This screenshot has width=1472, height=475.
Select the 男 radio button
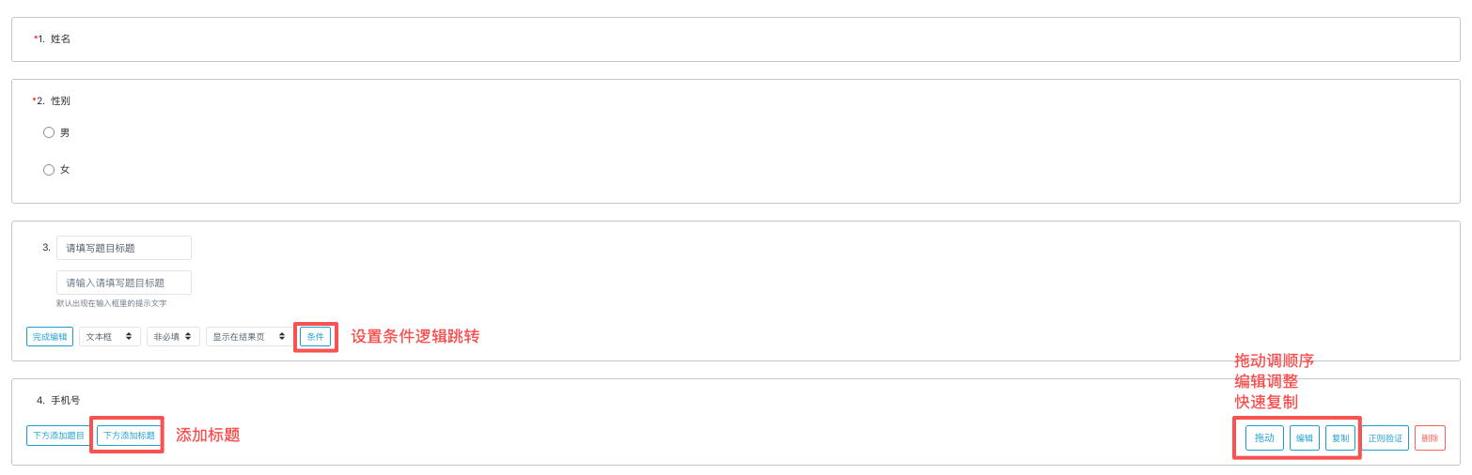pos(49,132)
